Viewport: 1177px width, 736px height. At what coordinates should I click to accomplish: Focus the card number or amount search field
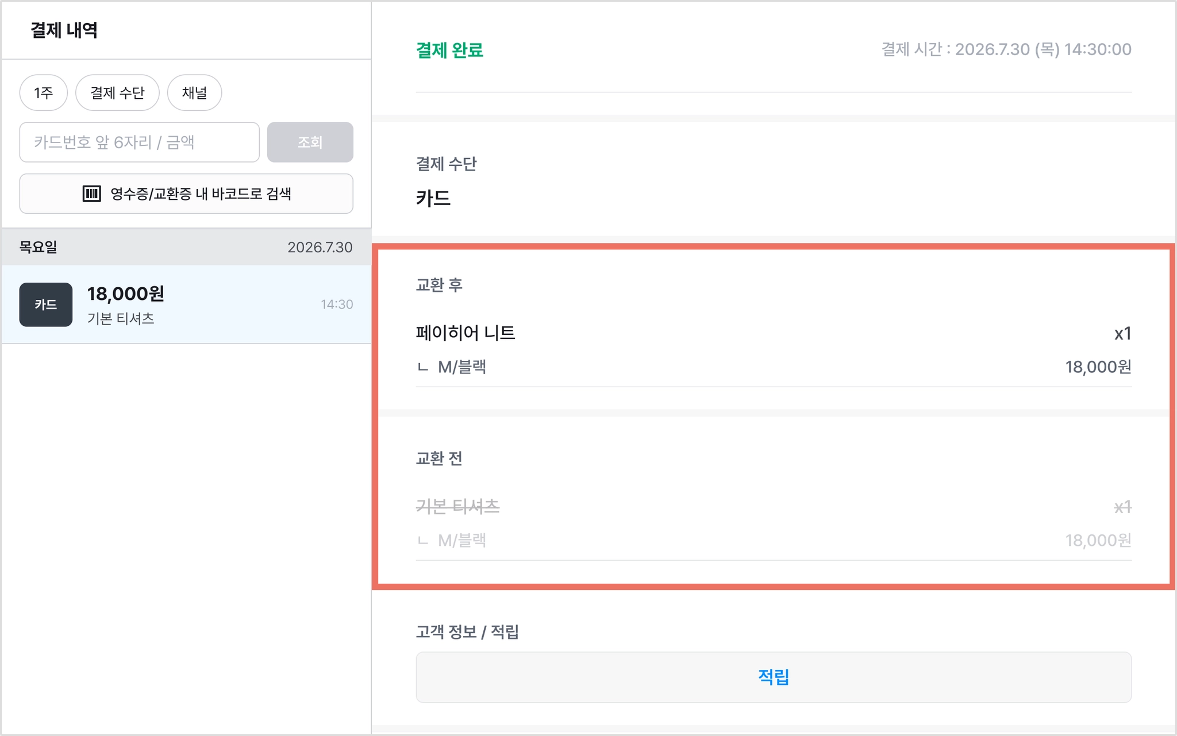tap(140, 142)
